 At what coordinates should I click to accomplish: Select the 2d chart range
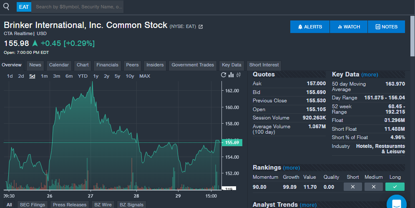click(x=21, y=76)
